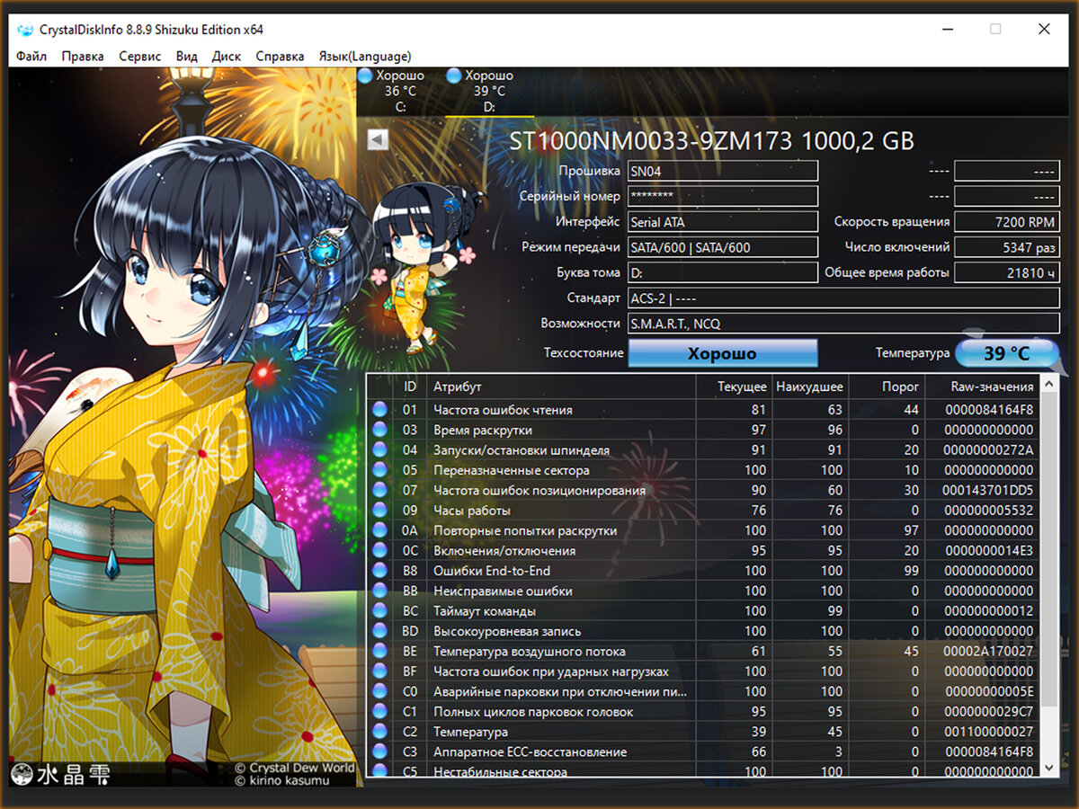Click the Хорошо health status button
Image resolution: width=1079 pixels, height=809 pixels.
[x=723, y=353]
